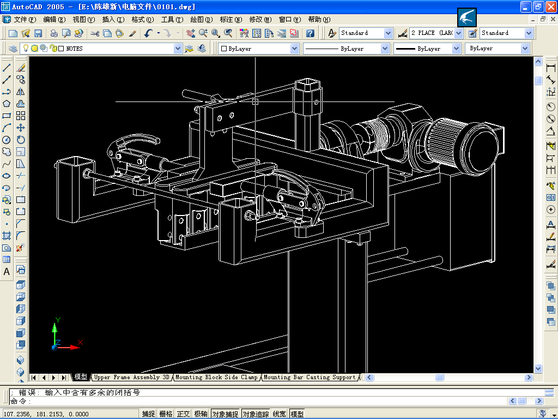Jump to last layout tab with the arrow button
Image resolution: width=558 pixels, height=419 pixels.
[64, 378]
